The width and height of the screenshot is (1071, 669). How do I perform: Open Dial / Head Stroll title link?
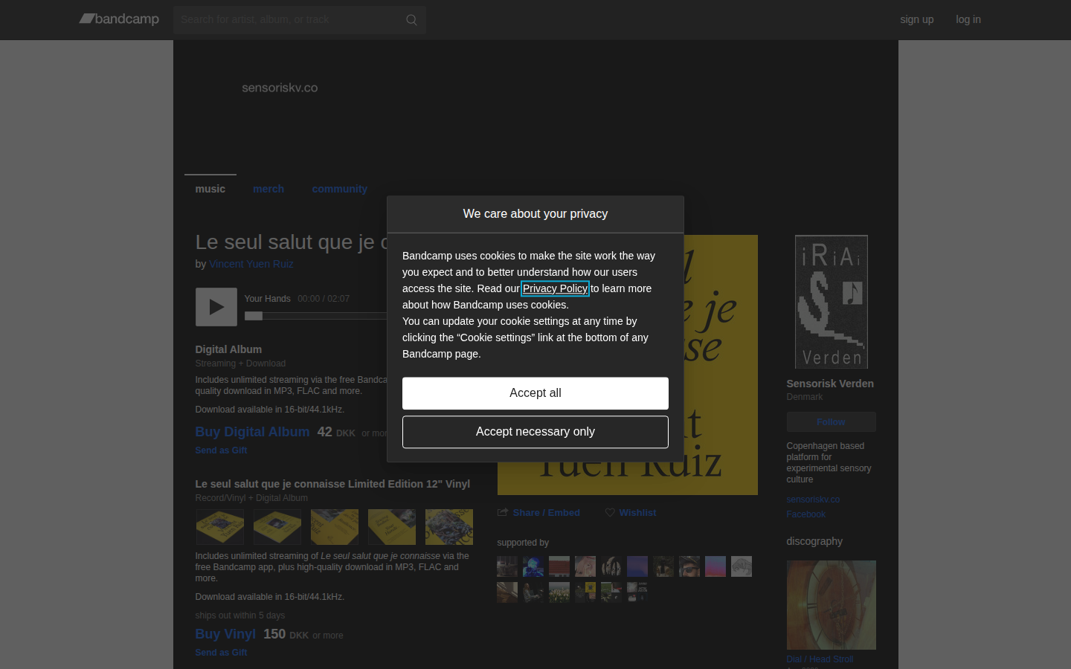pos(820,659)
